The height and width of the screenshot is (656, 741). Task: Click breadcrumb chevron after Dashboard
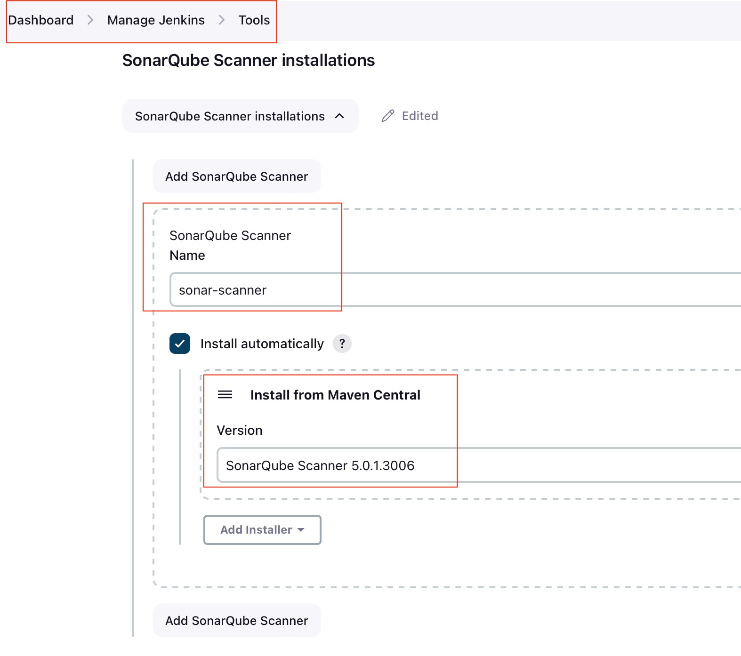pos(90,20)
